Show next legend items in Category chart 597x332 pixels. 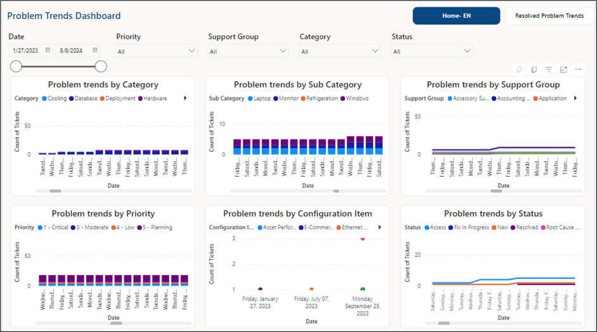tap(185, 98)
